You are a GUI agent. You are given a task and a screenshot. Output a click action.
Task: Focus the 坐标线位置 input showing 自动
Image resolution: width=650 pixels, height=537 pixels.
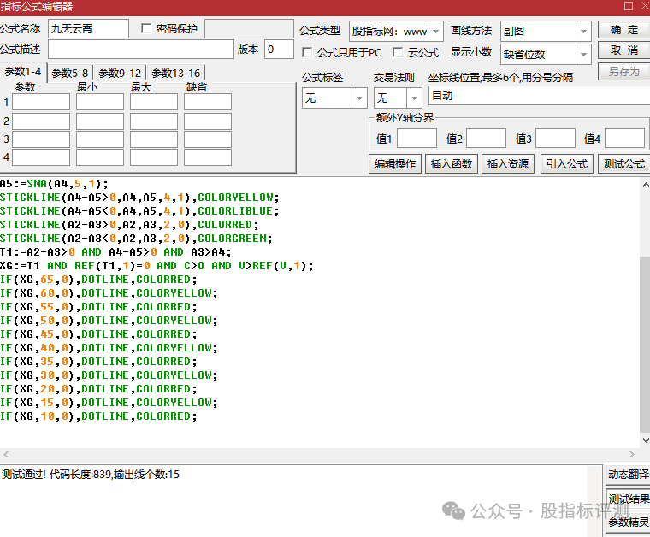[x=537, y=97]
